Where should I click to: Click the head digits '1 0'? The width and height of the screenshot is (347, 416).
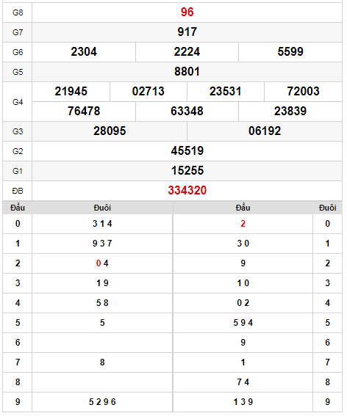[x=243, y=283]
